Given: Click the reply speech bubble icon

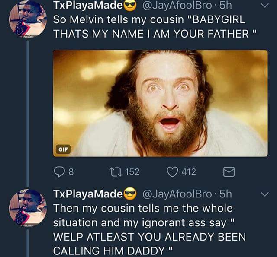Looking at the screenshot, I should (60, 172).
